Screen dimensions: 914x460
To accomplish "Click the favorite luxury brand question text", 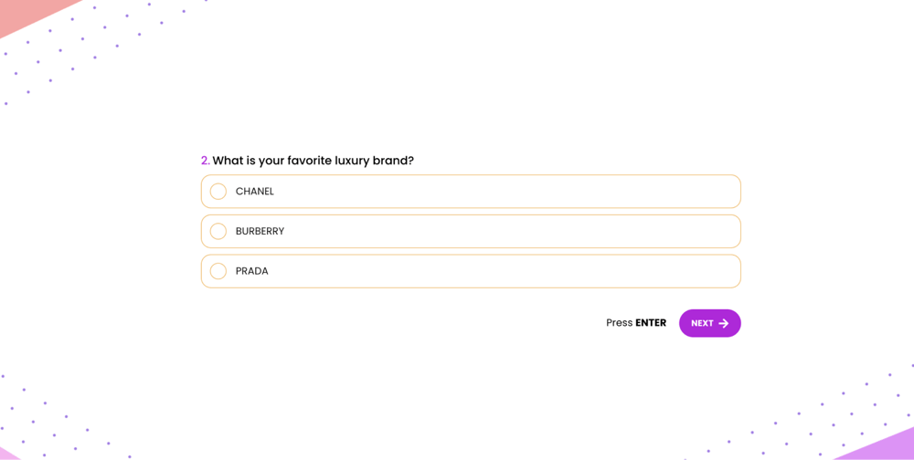I will click(x=314, y=161).
